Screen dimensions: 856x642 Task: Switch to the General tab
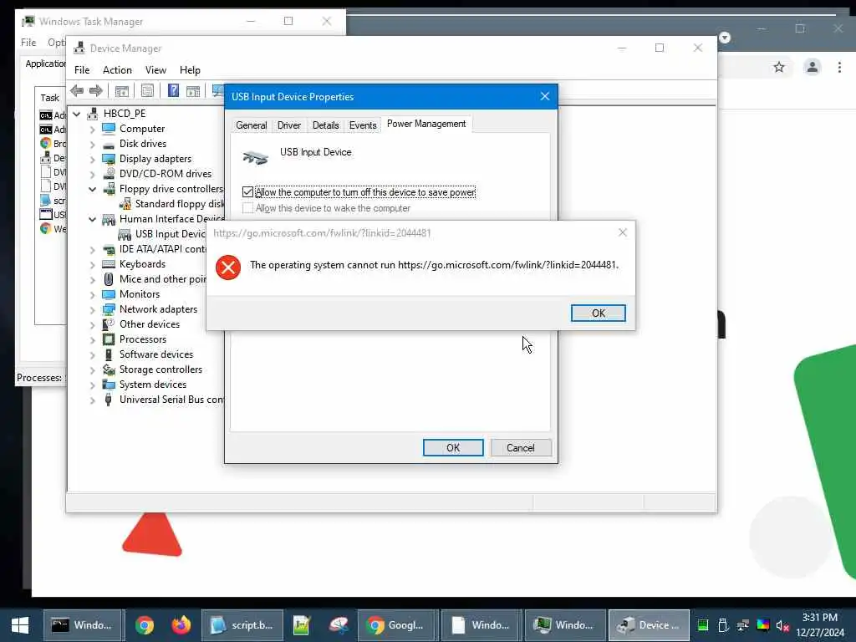[x=251, y=125]
